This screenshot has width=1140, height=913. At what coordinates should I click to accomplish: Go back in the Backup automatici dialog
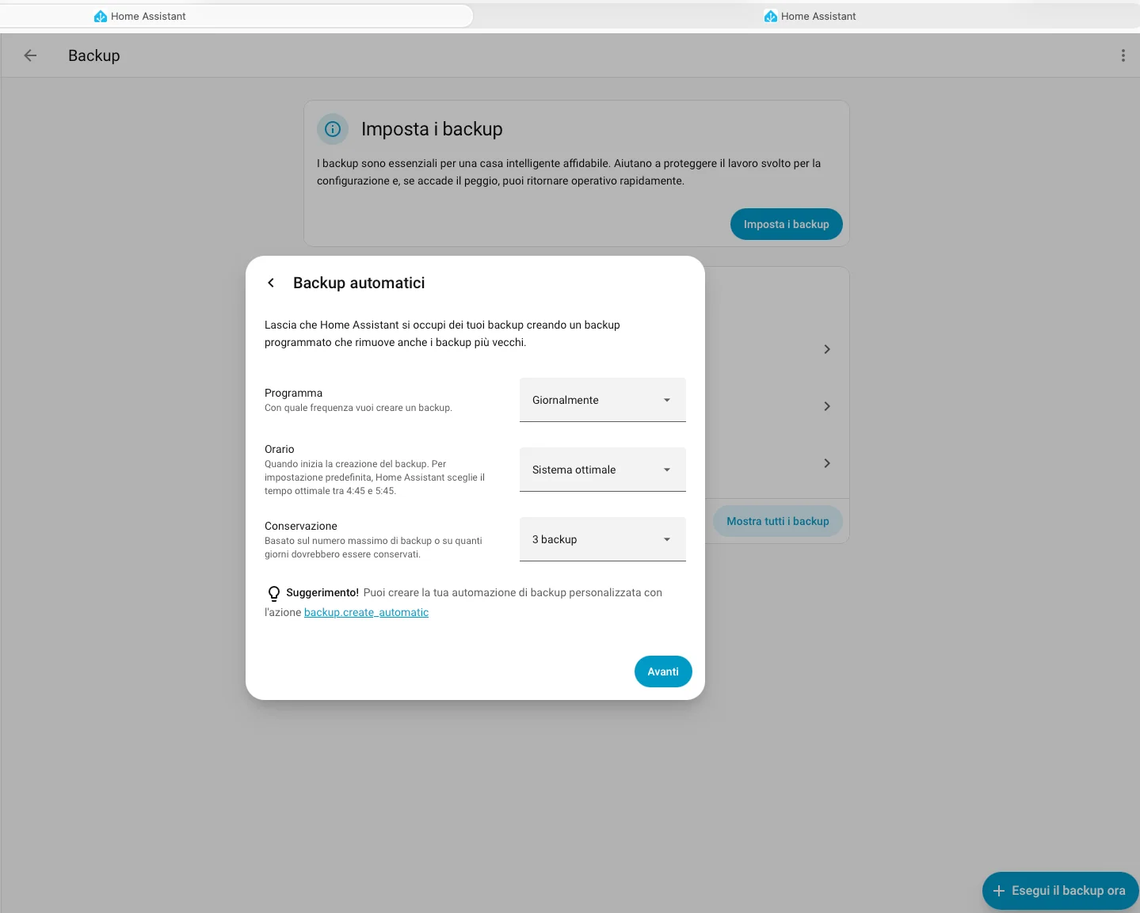tap(271, 283)
